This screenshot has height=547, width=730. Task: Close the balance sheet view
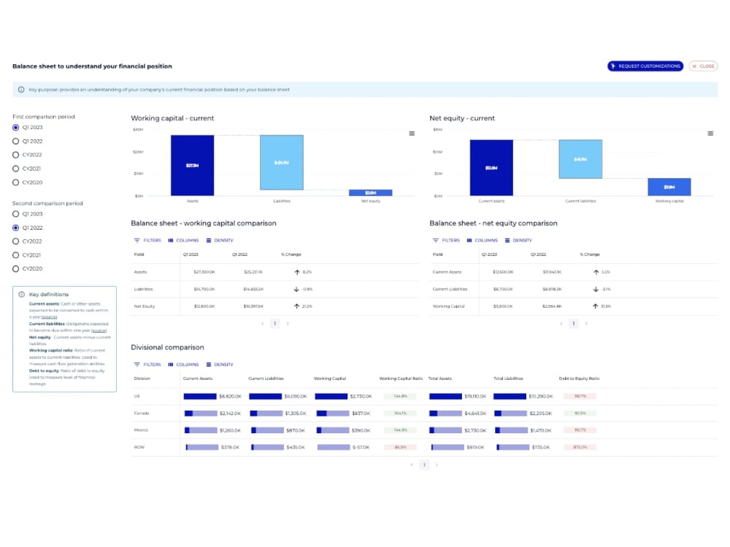click(703, 66)
